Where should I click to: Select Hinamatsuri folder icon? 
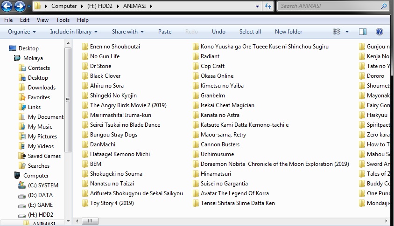(x=196, y=173)
